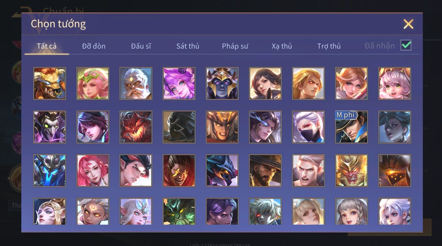Choose the golden monkey king hero portrait
Image resolution: width=442 pixels, height=246 pixels.
[351, 171]
